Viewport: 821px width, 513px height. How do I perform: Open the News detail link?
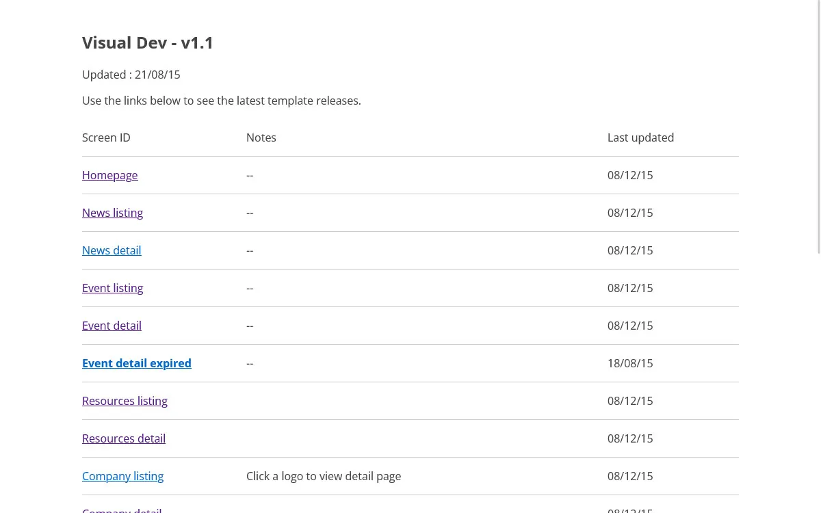[112, 250]
